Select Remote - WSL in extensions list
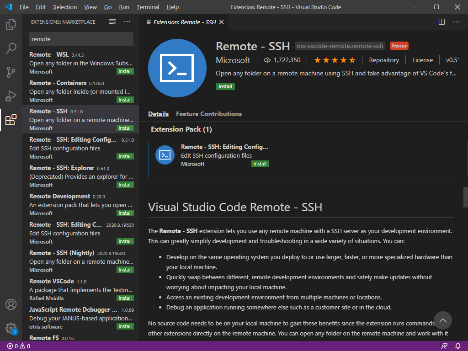468x351 pixels. [x=80, y=63]
